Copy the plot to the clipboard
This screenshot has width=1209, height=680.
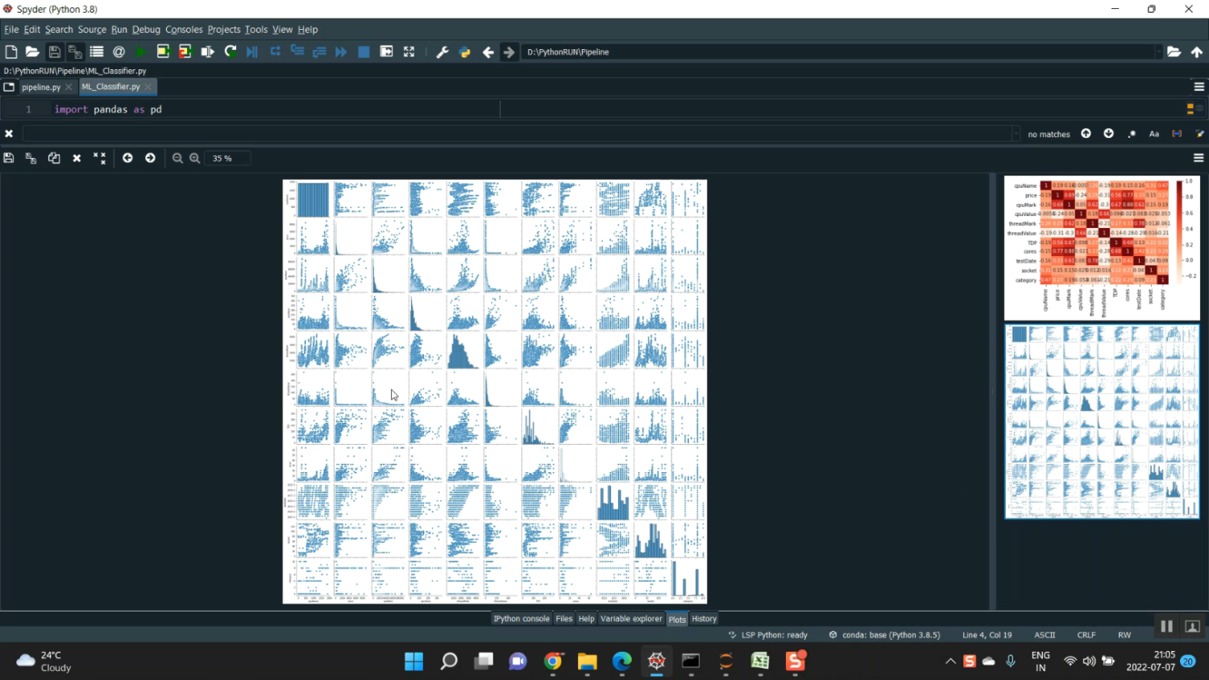point(54,159)
